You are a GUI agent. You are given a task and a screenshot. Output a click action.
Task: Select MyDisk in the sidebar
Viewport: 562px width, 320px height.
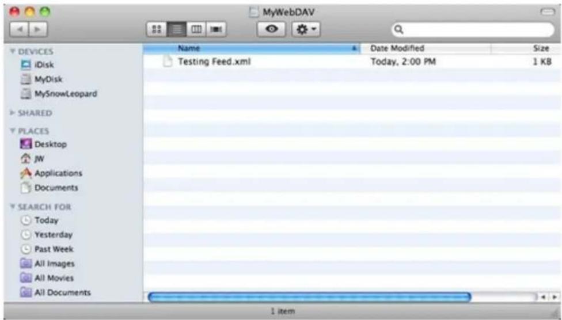[x=41, y=79]
